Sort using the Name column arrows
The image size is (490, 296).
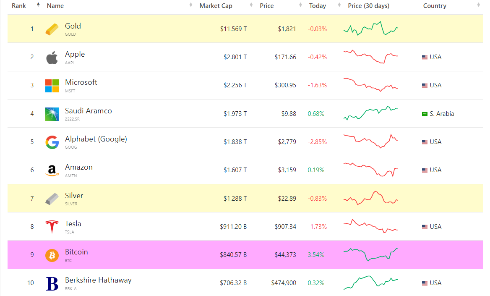(x=190, y=4)
